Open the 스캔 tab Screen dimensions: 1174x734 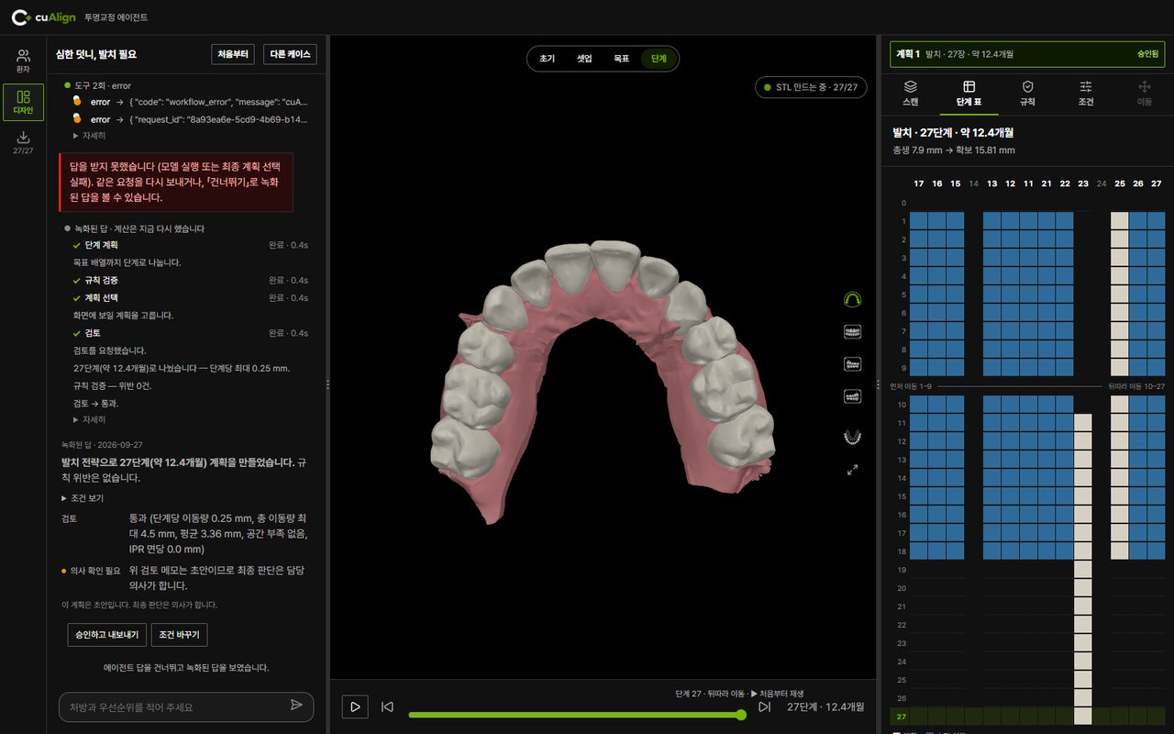(911, 93)
